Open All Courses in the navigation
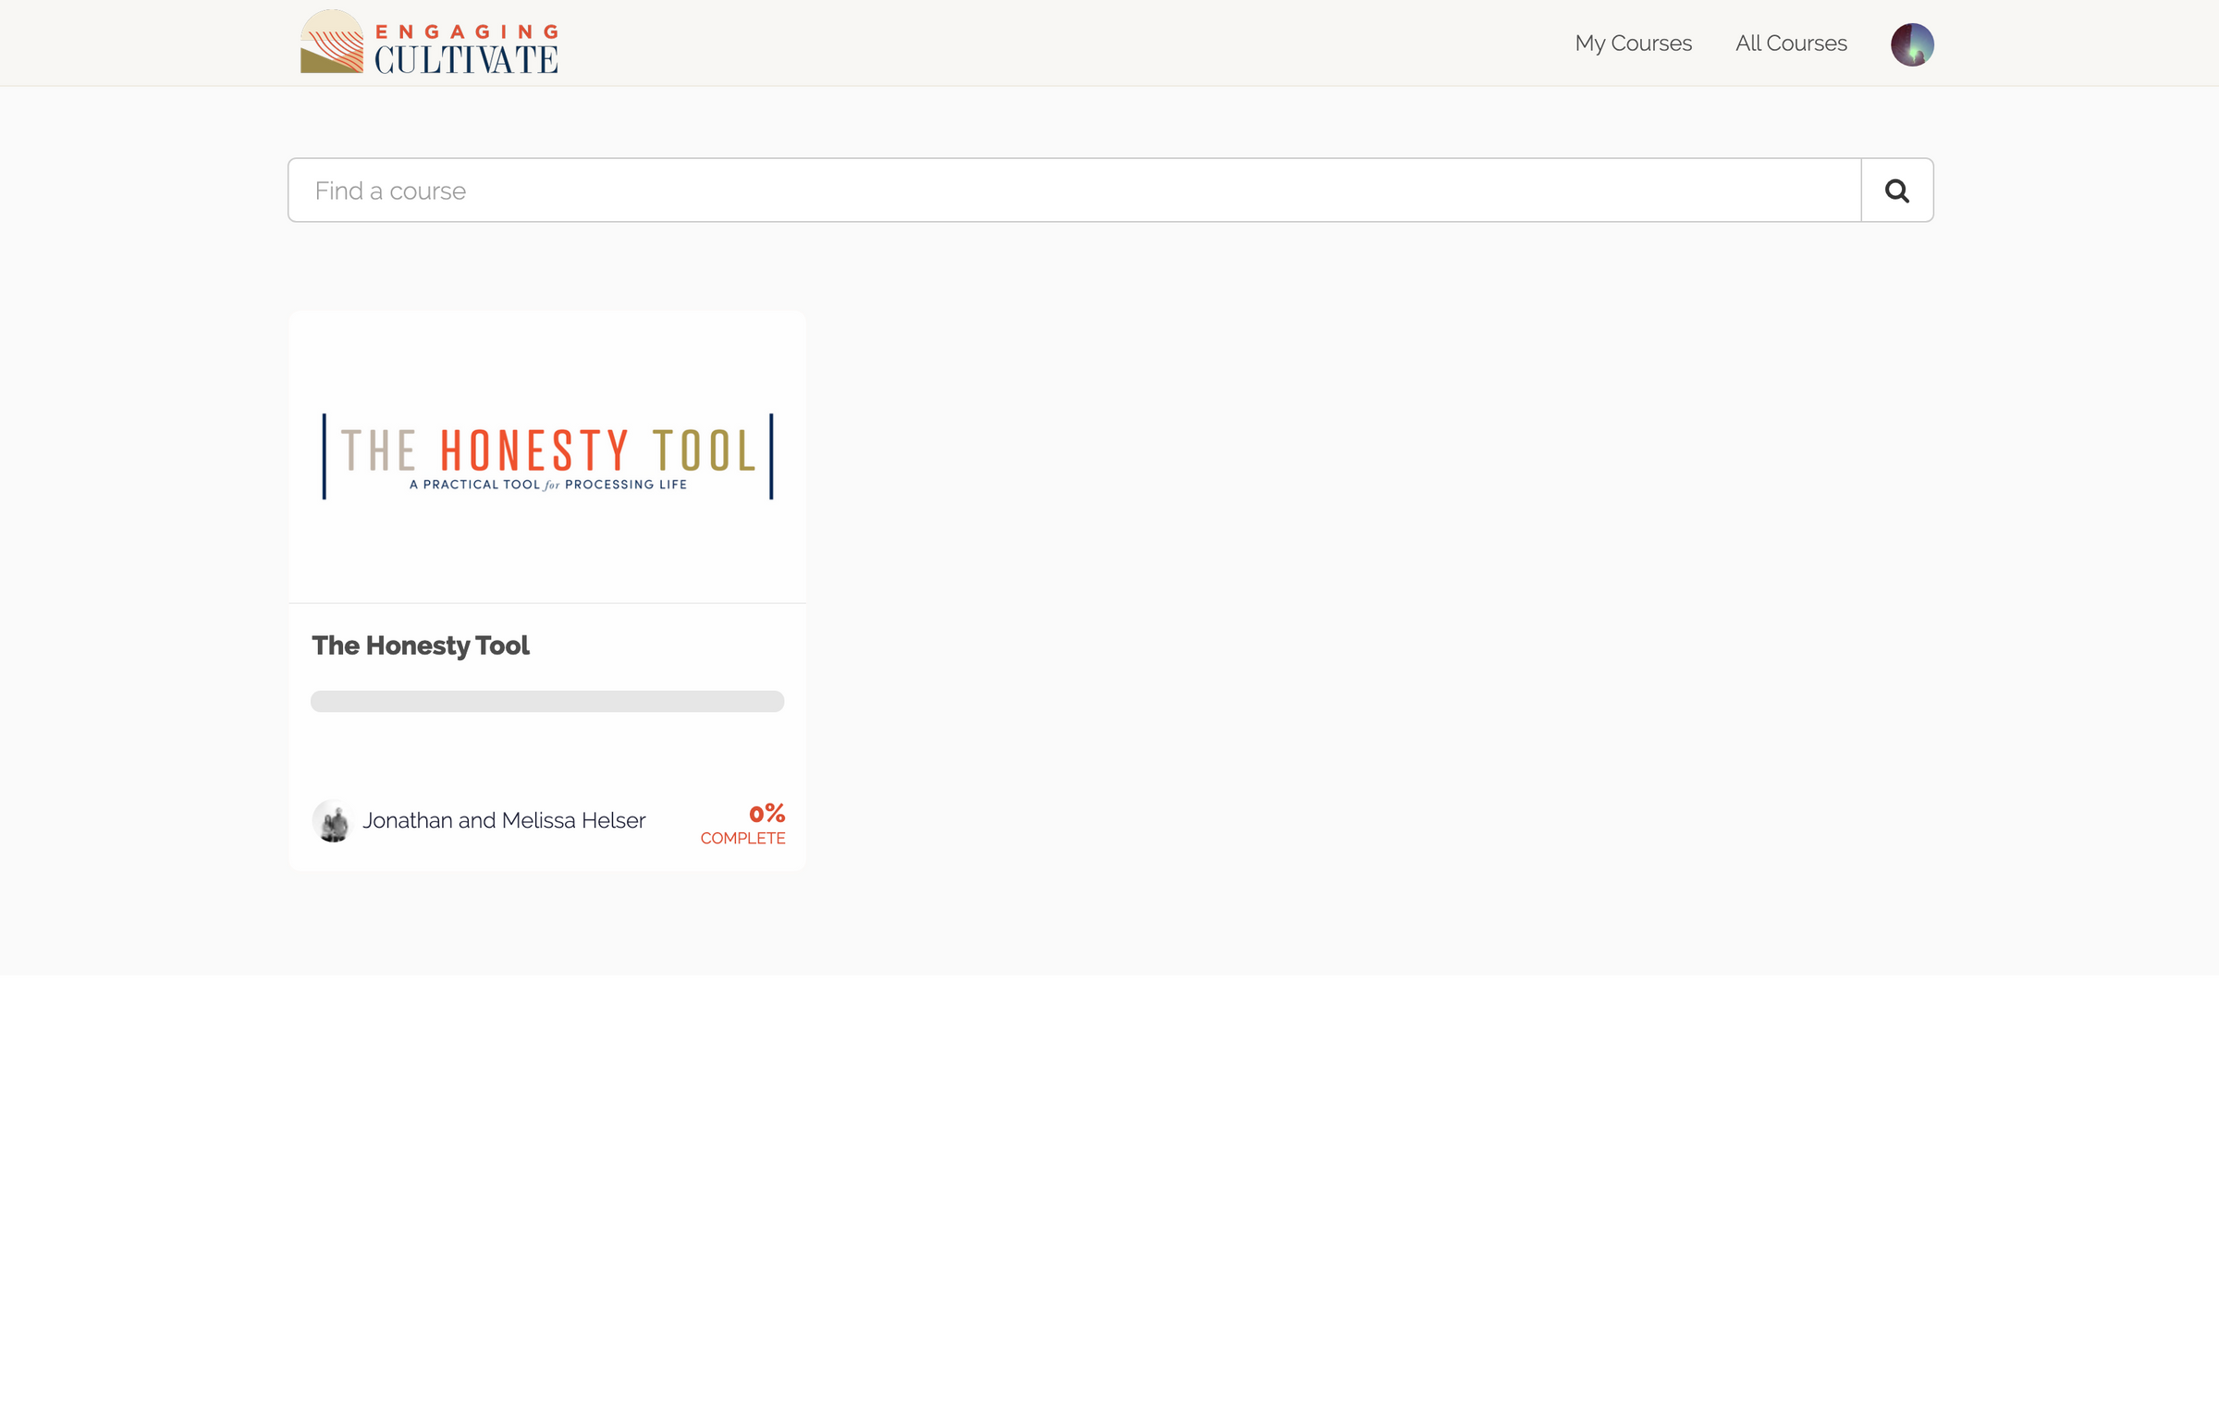 [x=1790, y=43]
